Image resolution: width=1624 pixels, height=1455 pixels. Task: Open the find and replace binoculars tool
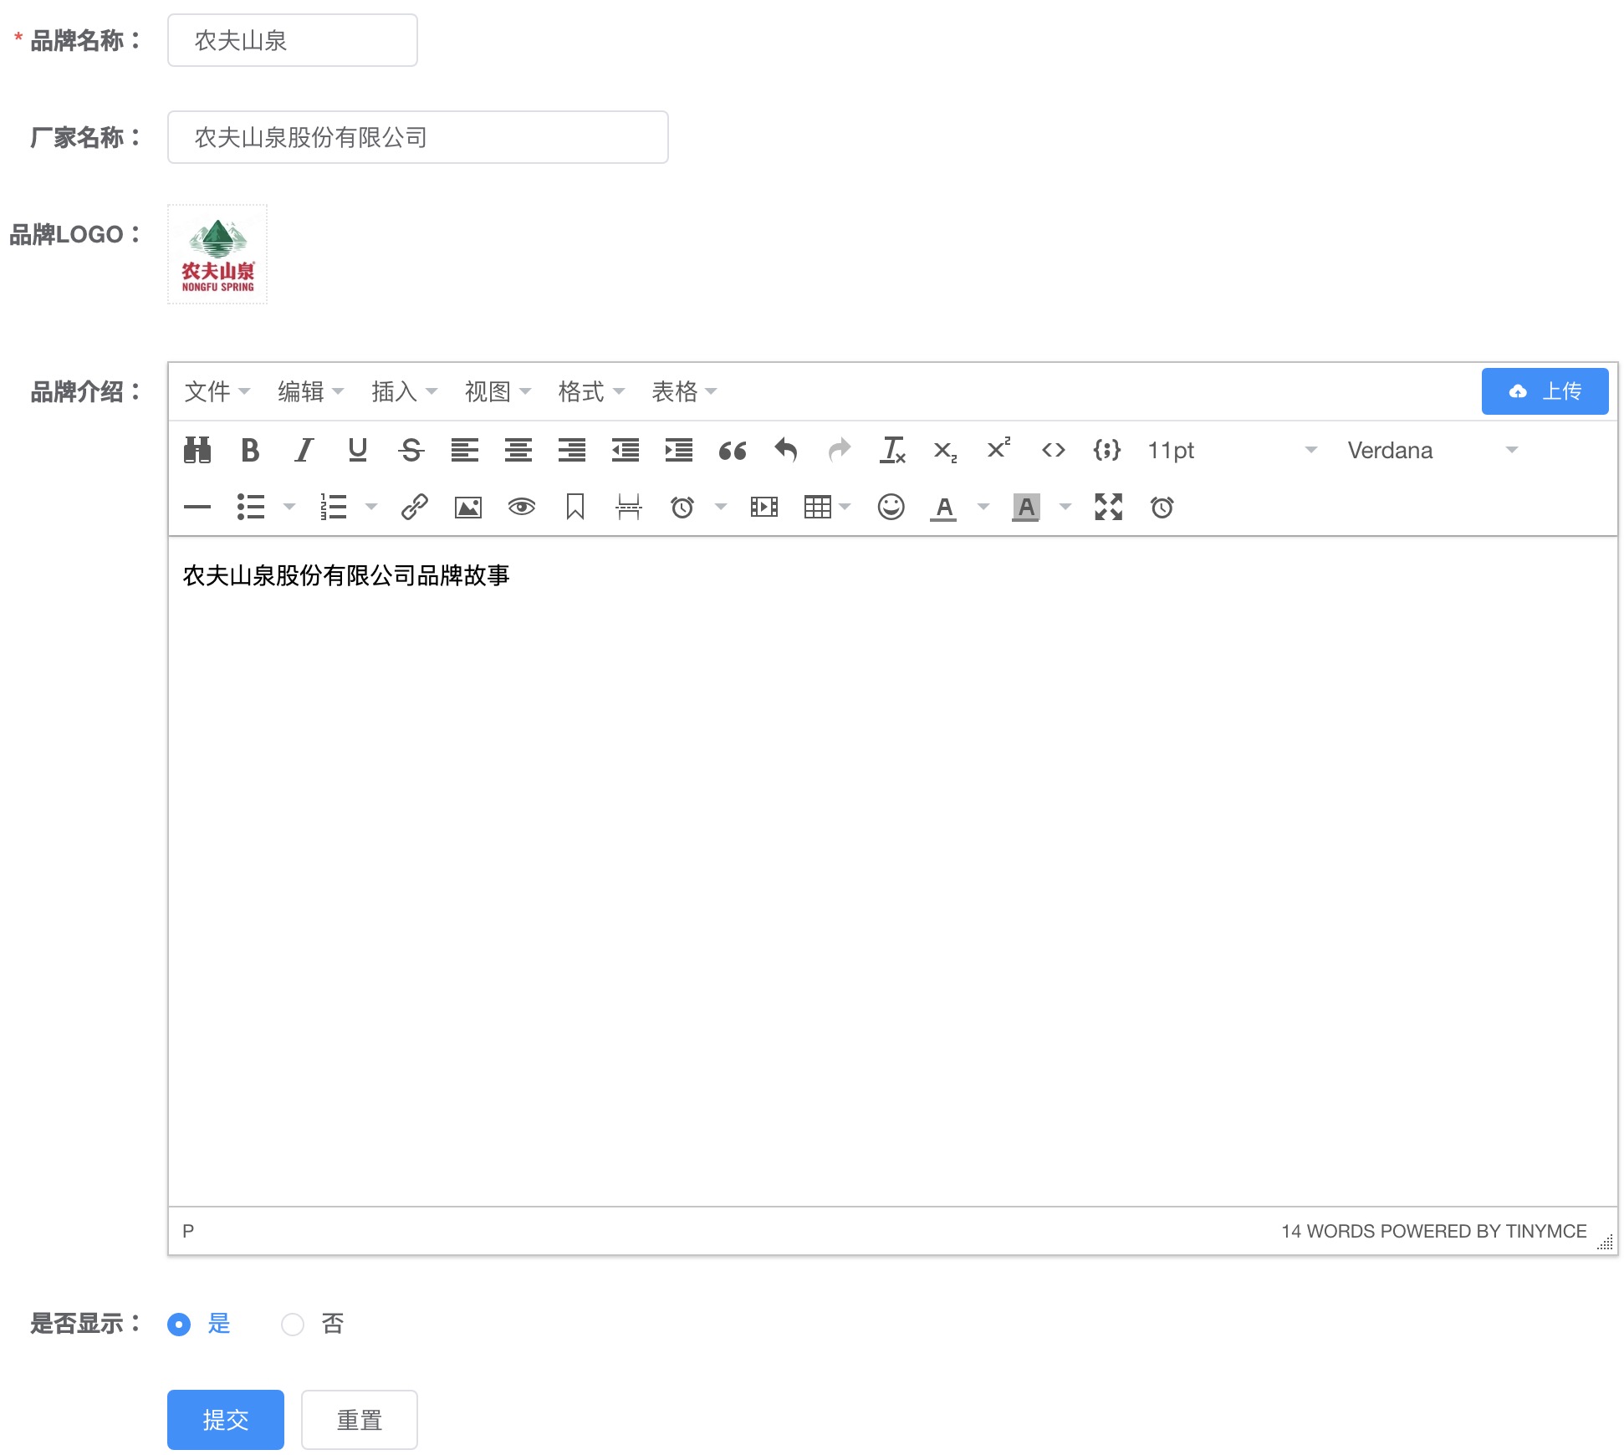coord(197,450)
